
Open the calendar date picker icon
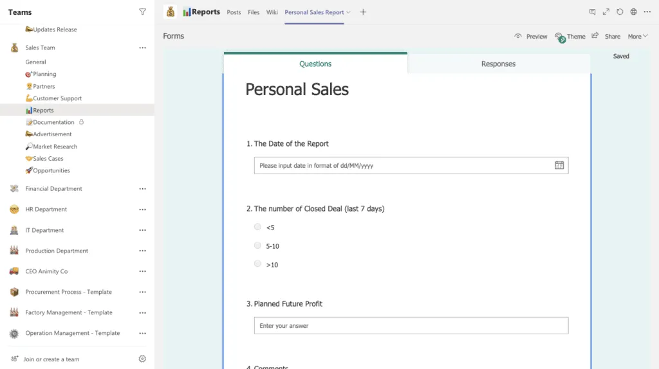pyautogui.click(x=559, y=165)
